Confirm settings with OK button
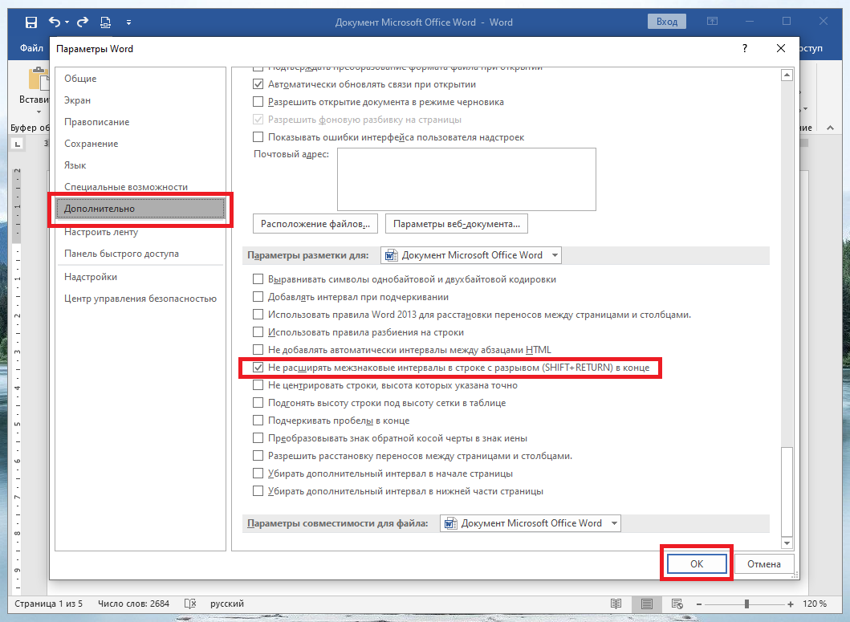Viewport: 850px width, 622px height. click(x=697, y=564)
